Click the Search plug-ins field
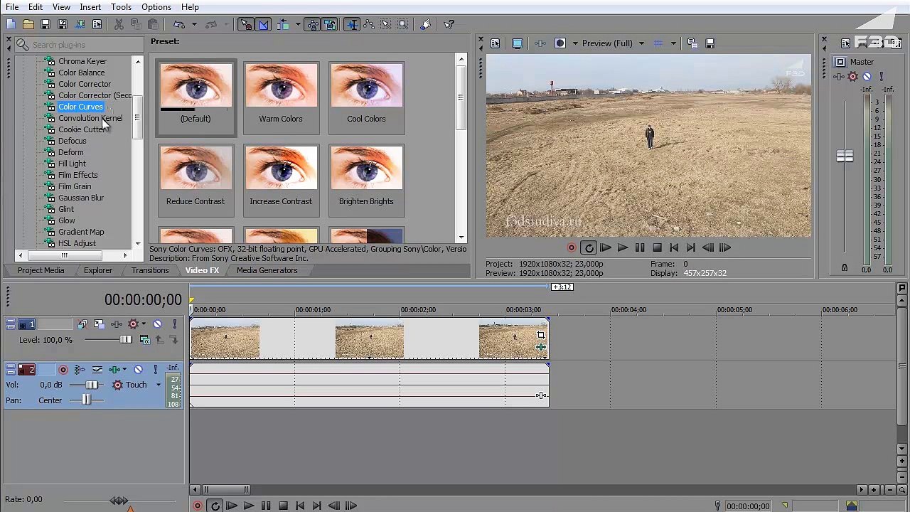 pos(78,45)
